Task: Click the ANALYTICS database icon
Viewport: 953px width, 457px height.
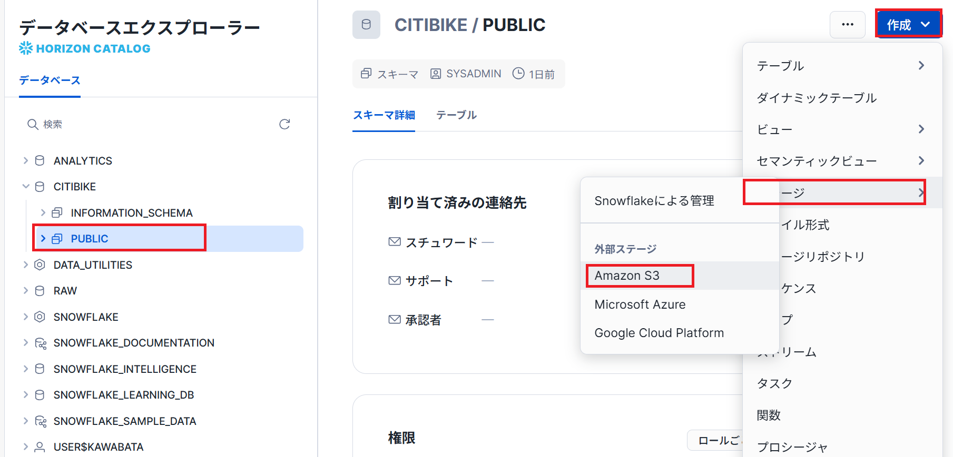Action: (40, 160)
